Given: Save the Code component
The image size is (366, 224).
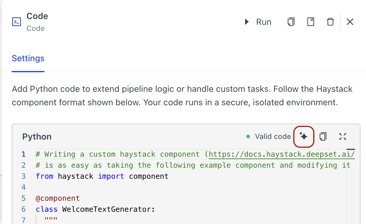Looking at the screenshot, I should pyautogui.click(x=310, y=22).
